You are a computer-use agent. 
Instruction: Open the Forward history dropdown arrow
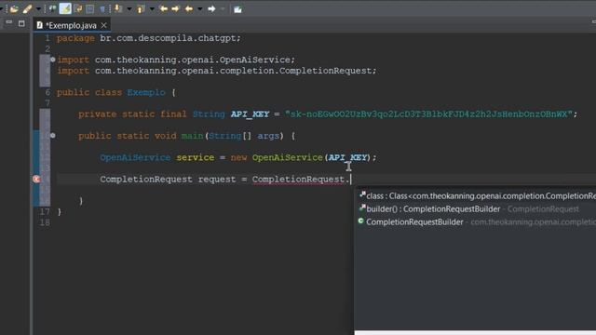pyautogui.click(x=223, y=8)
